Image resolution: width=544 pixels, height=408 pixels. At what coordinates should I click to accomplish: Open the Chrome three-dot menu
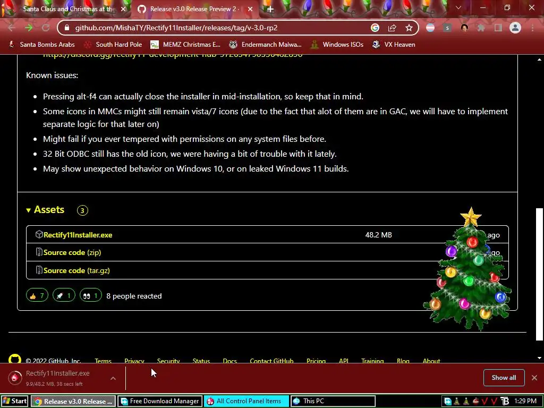click(x=532, y=28)
